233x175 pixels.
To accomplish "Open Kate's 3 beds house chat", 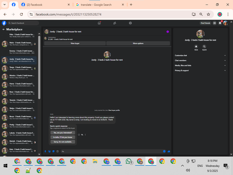I will pyautogui.click(x=19, y=150).
